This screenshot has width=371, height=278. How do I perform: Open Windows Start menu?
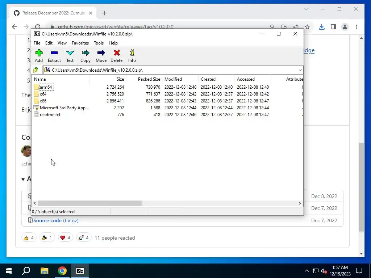coord(9,271)
